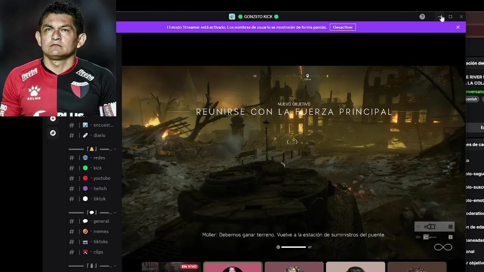Screen dimensions: 484x272
Task: Open the encuest... channel
Action: coord(91,125)
